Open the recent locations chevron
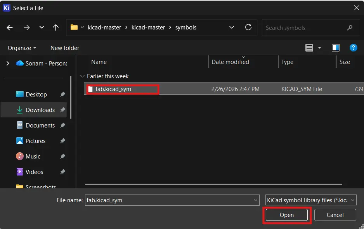Screen dimensions: 364x229 click(x=42, y=28)
